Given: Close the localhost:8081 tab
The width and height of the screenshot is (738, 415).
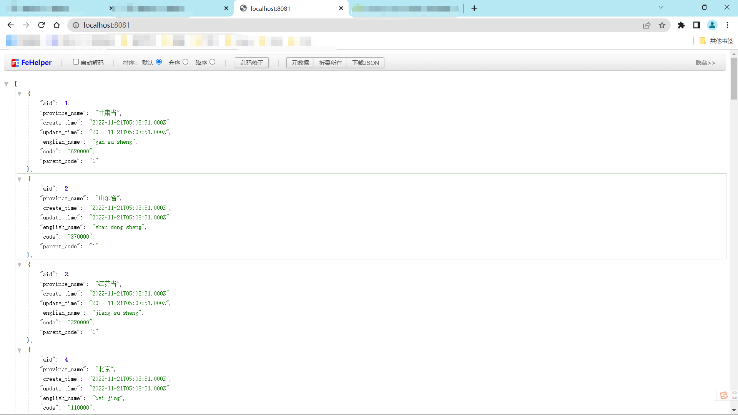Looking at the screenshot, I should pyautogui.click(x=341, y=8).
